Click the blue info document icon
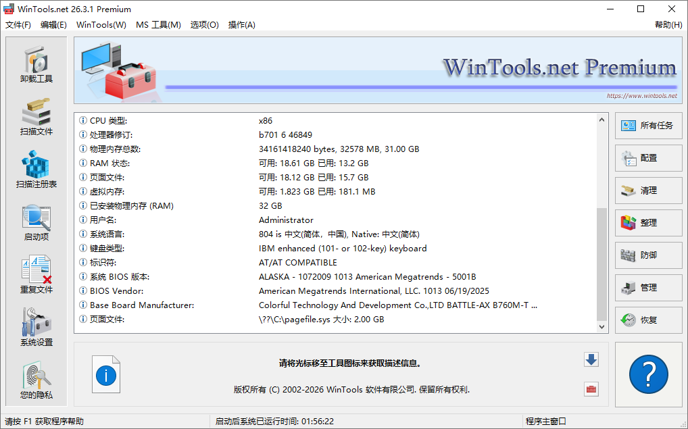This screenshot has height=429, width=688. [x=106, y=374]
